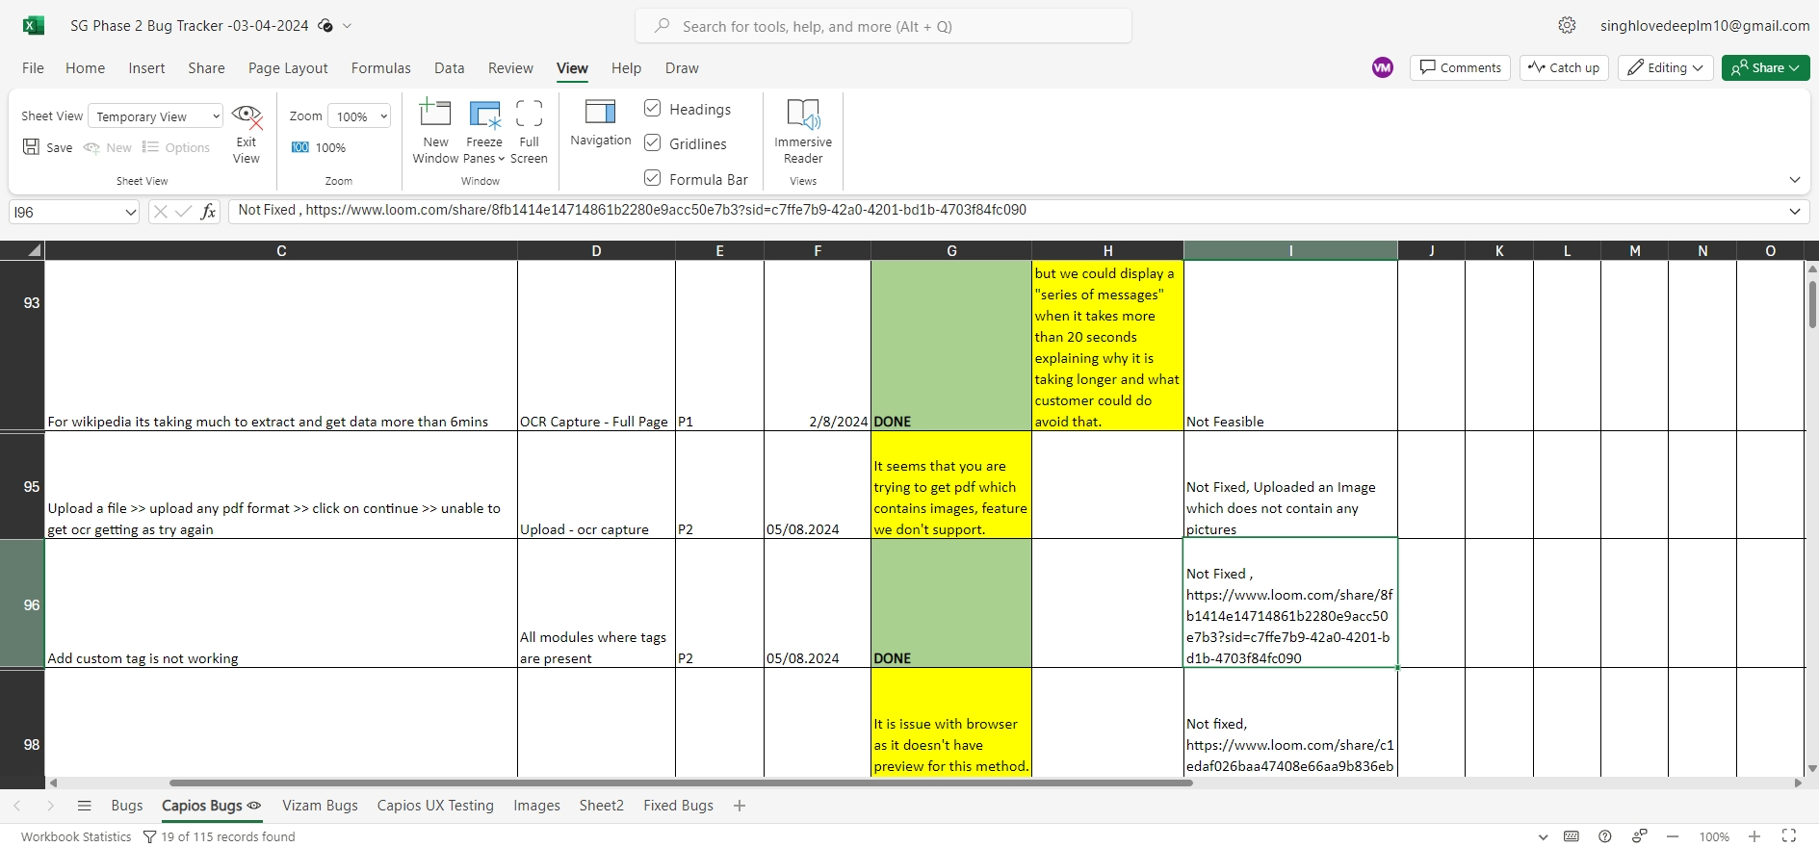Collapse the ribbon chevron

coord(1795,180)
